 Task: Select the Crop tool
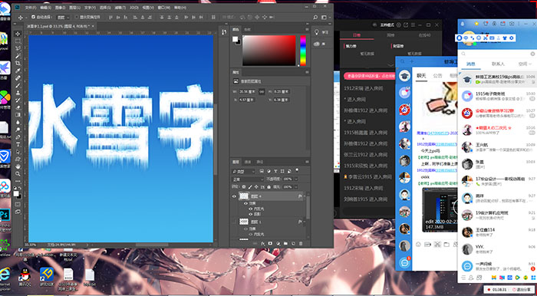18,63
